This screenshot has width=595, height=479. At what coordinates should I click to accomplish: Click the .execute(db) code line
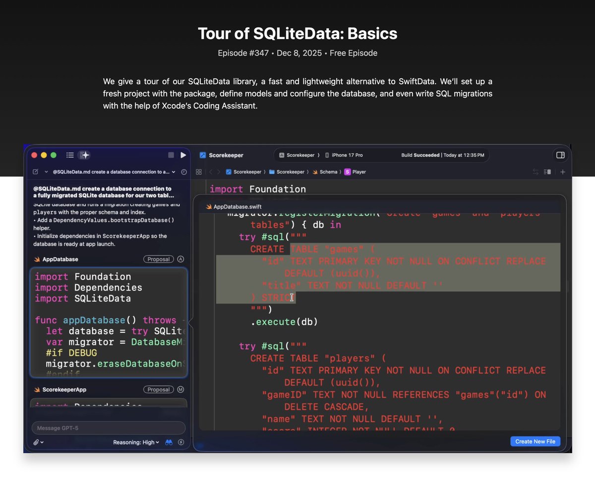(x=284, y=322)
